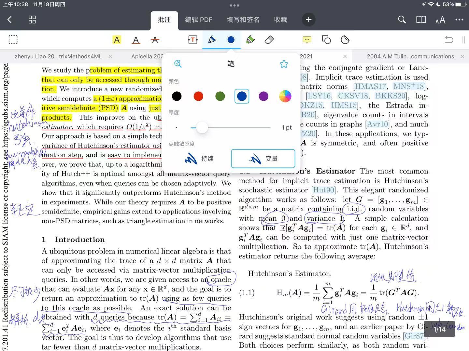Tap the plus button to add tab
The width and height of the screenshot is (469, 351).
(309, 20)
